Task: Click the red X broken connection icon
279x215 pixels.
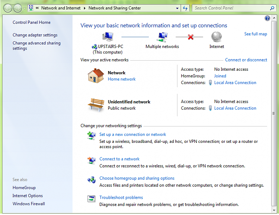Action: coord(190,37)
